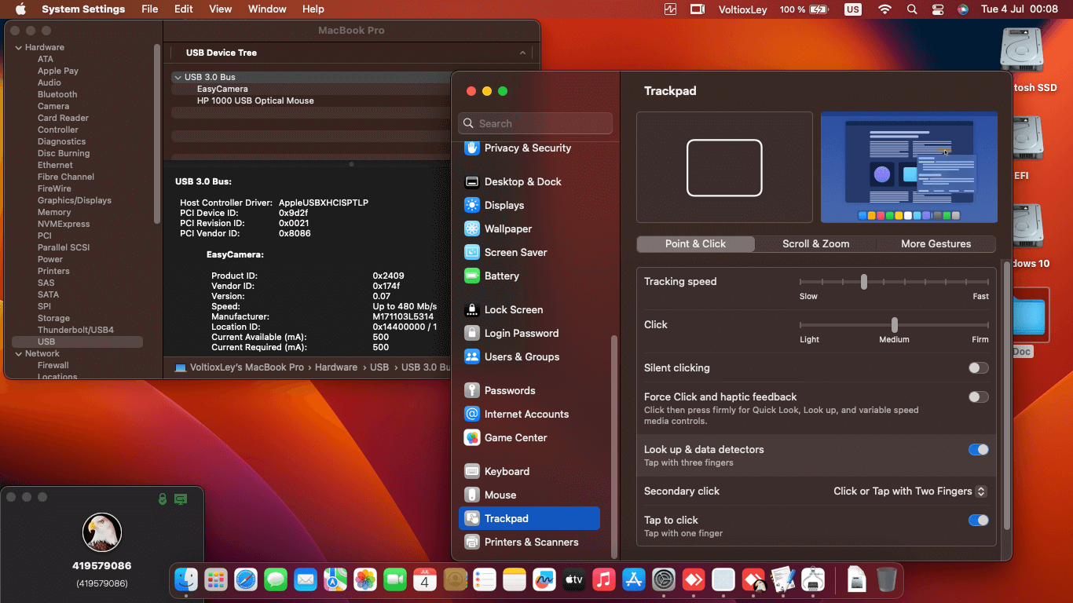Screen dimensions: 1073x603
Task: Play the trackpad gesture preview video
Action: (x=909, y=167)
